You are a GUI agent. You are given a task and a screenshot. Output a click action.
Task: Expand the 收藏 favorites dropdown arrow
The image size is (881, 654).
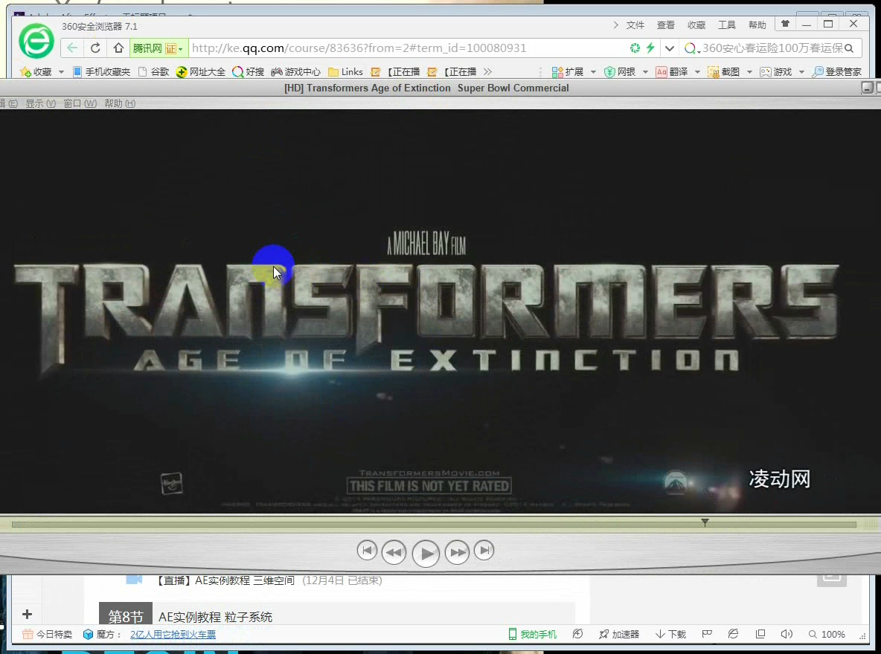61,72
